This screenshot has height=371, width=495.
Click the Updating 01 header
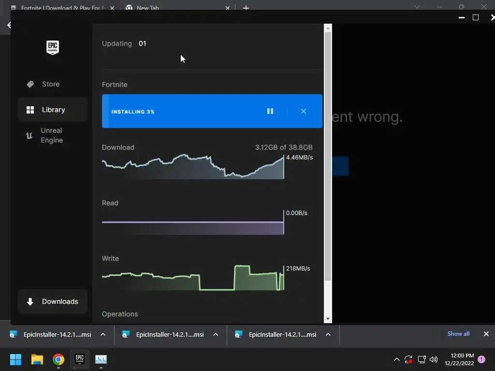point(124,43)
